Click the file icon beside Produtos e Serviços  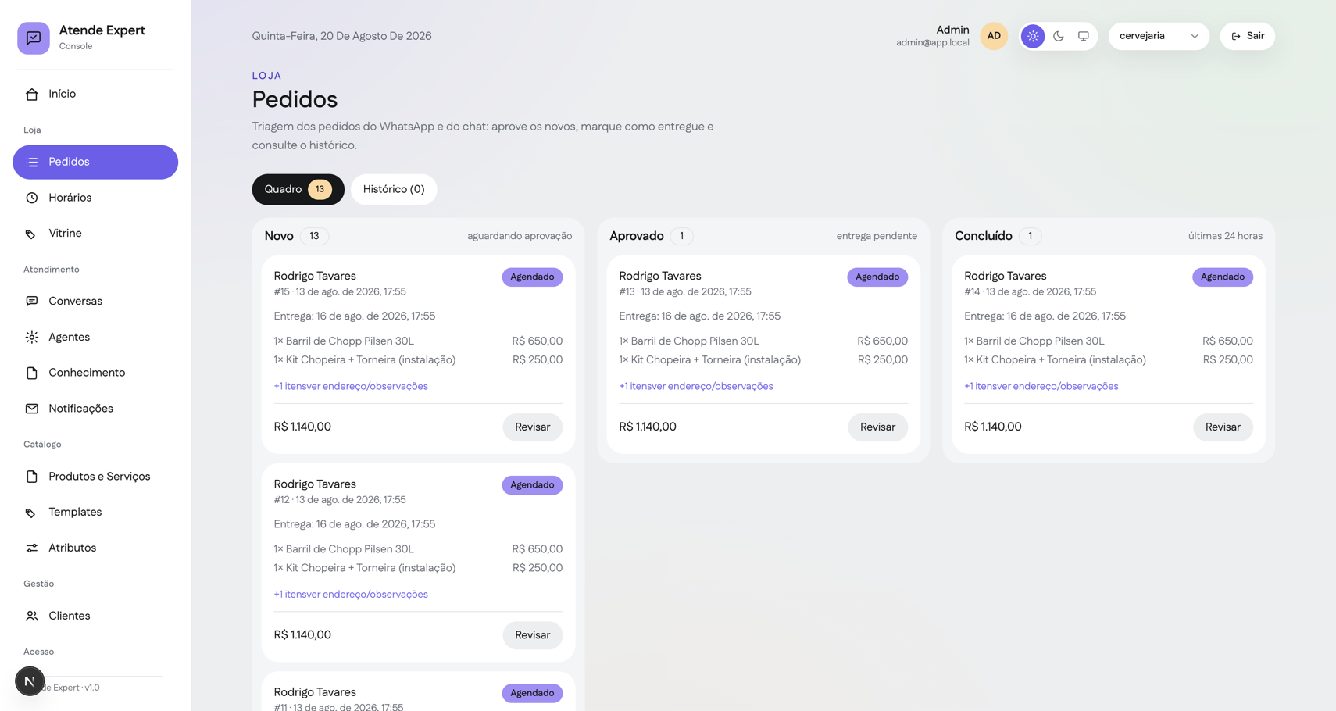(x=32, y=477)
